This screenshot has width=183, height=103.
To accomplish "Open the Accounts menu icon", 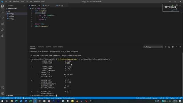I will 3,88.
